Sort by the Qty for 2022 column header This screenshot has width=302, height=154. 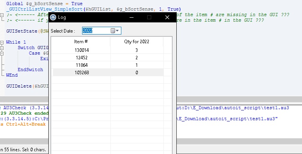pyautogui.click(x=137, y=42)
